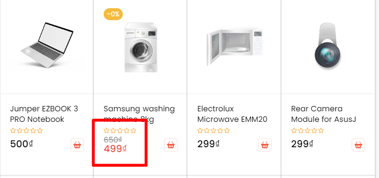Click the 500đ notebook price
The width and height of the screenshot is (379, 178).
coord(21,144)
